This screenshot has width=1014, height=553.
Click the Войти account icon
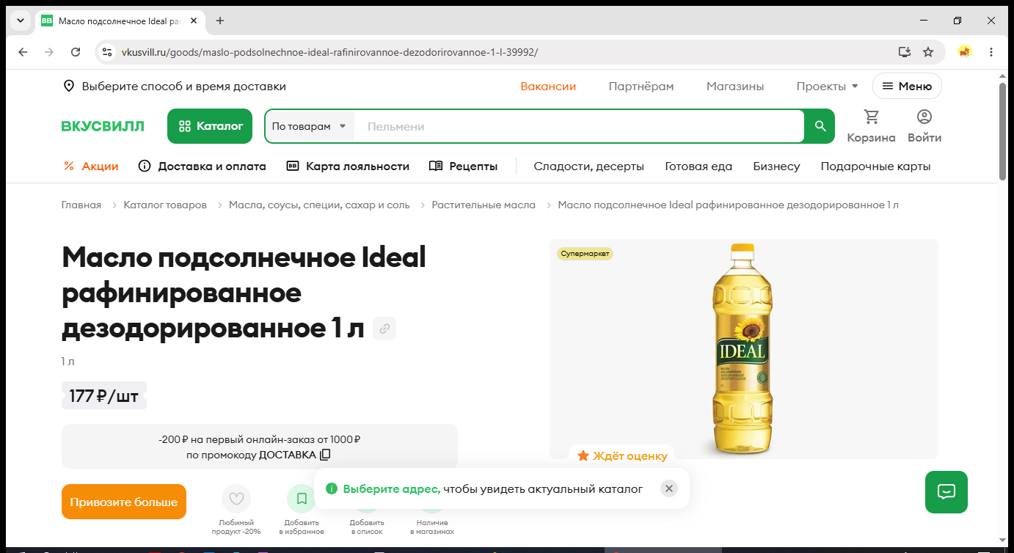click(924, 126)
